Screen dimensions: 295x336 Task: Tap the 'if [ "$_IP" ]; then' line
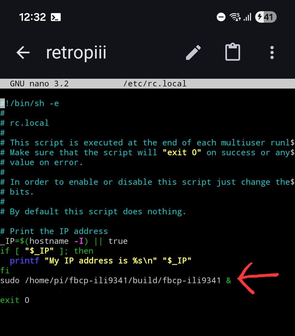(x=47, y=251)
